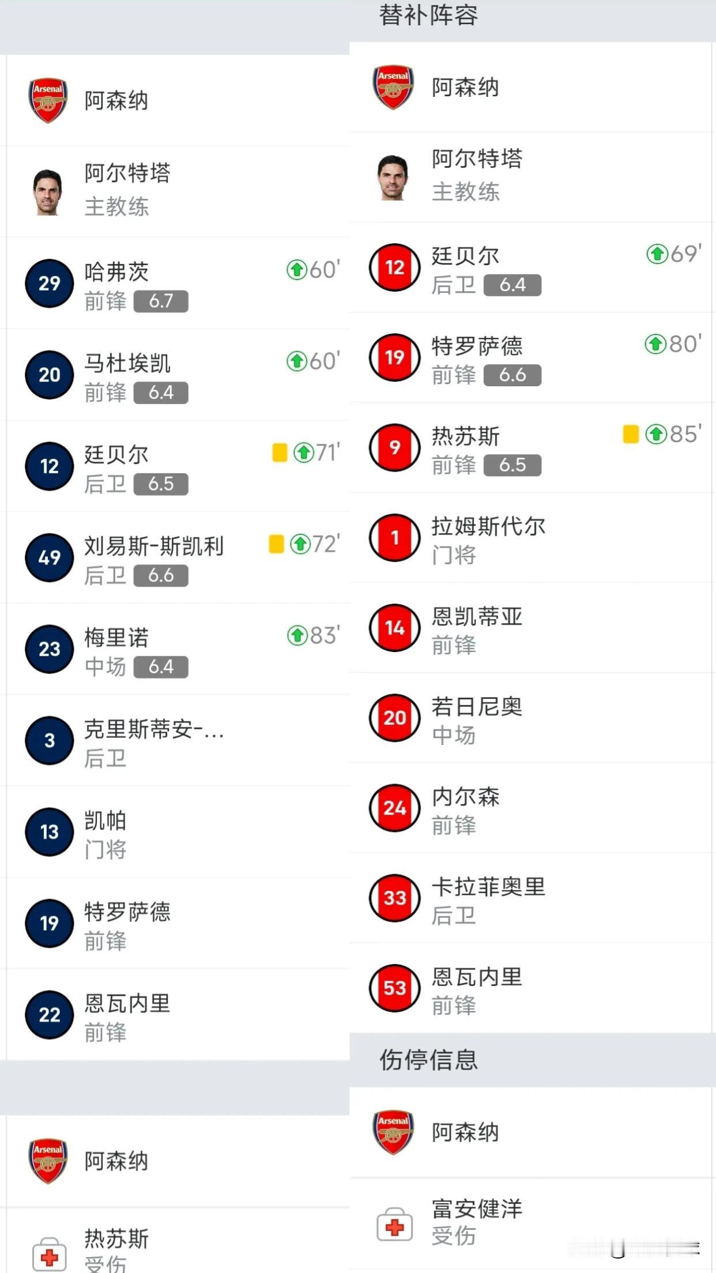The image size is (716, 1273).
Task: Tap the 6.7 rating badge of 哈弗茨
Action: [x=161, y=301]
